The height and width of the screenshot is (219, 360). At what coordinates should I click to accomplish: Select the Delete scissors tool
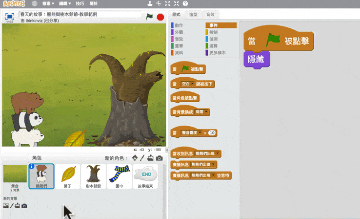click(159, 3)
